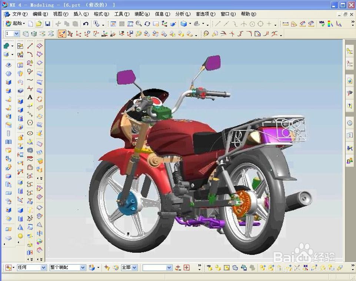Click the gray shaded square view icon
The height and width of the screenshot is (281, 356).
[x=122, y=24]
